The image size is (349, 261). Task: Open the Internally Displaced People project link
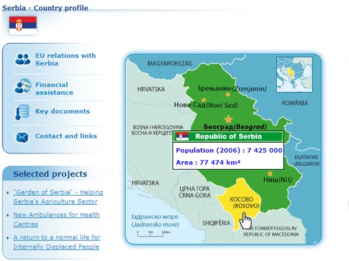[57, 242]
